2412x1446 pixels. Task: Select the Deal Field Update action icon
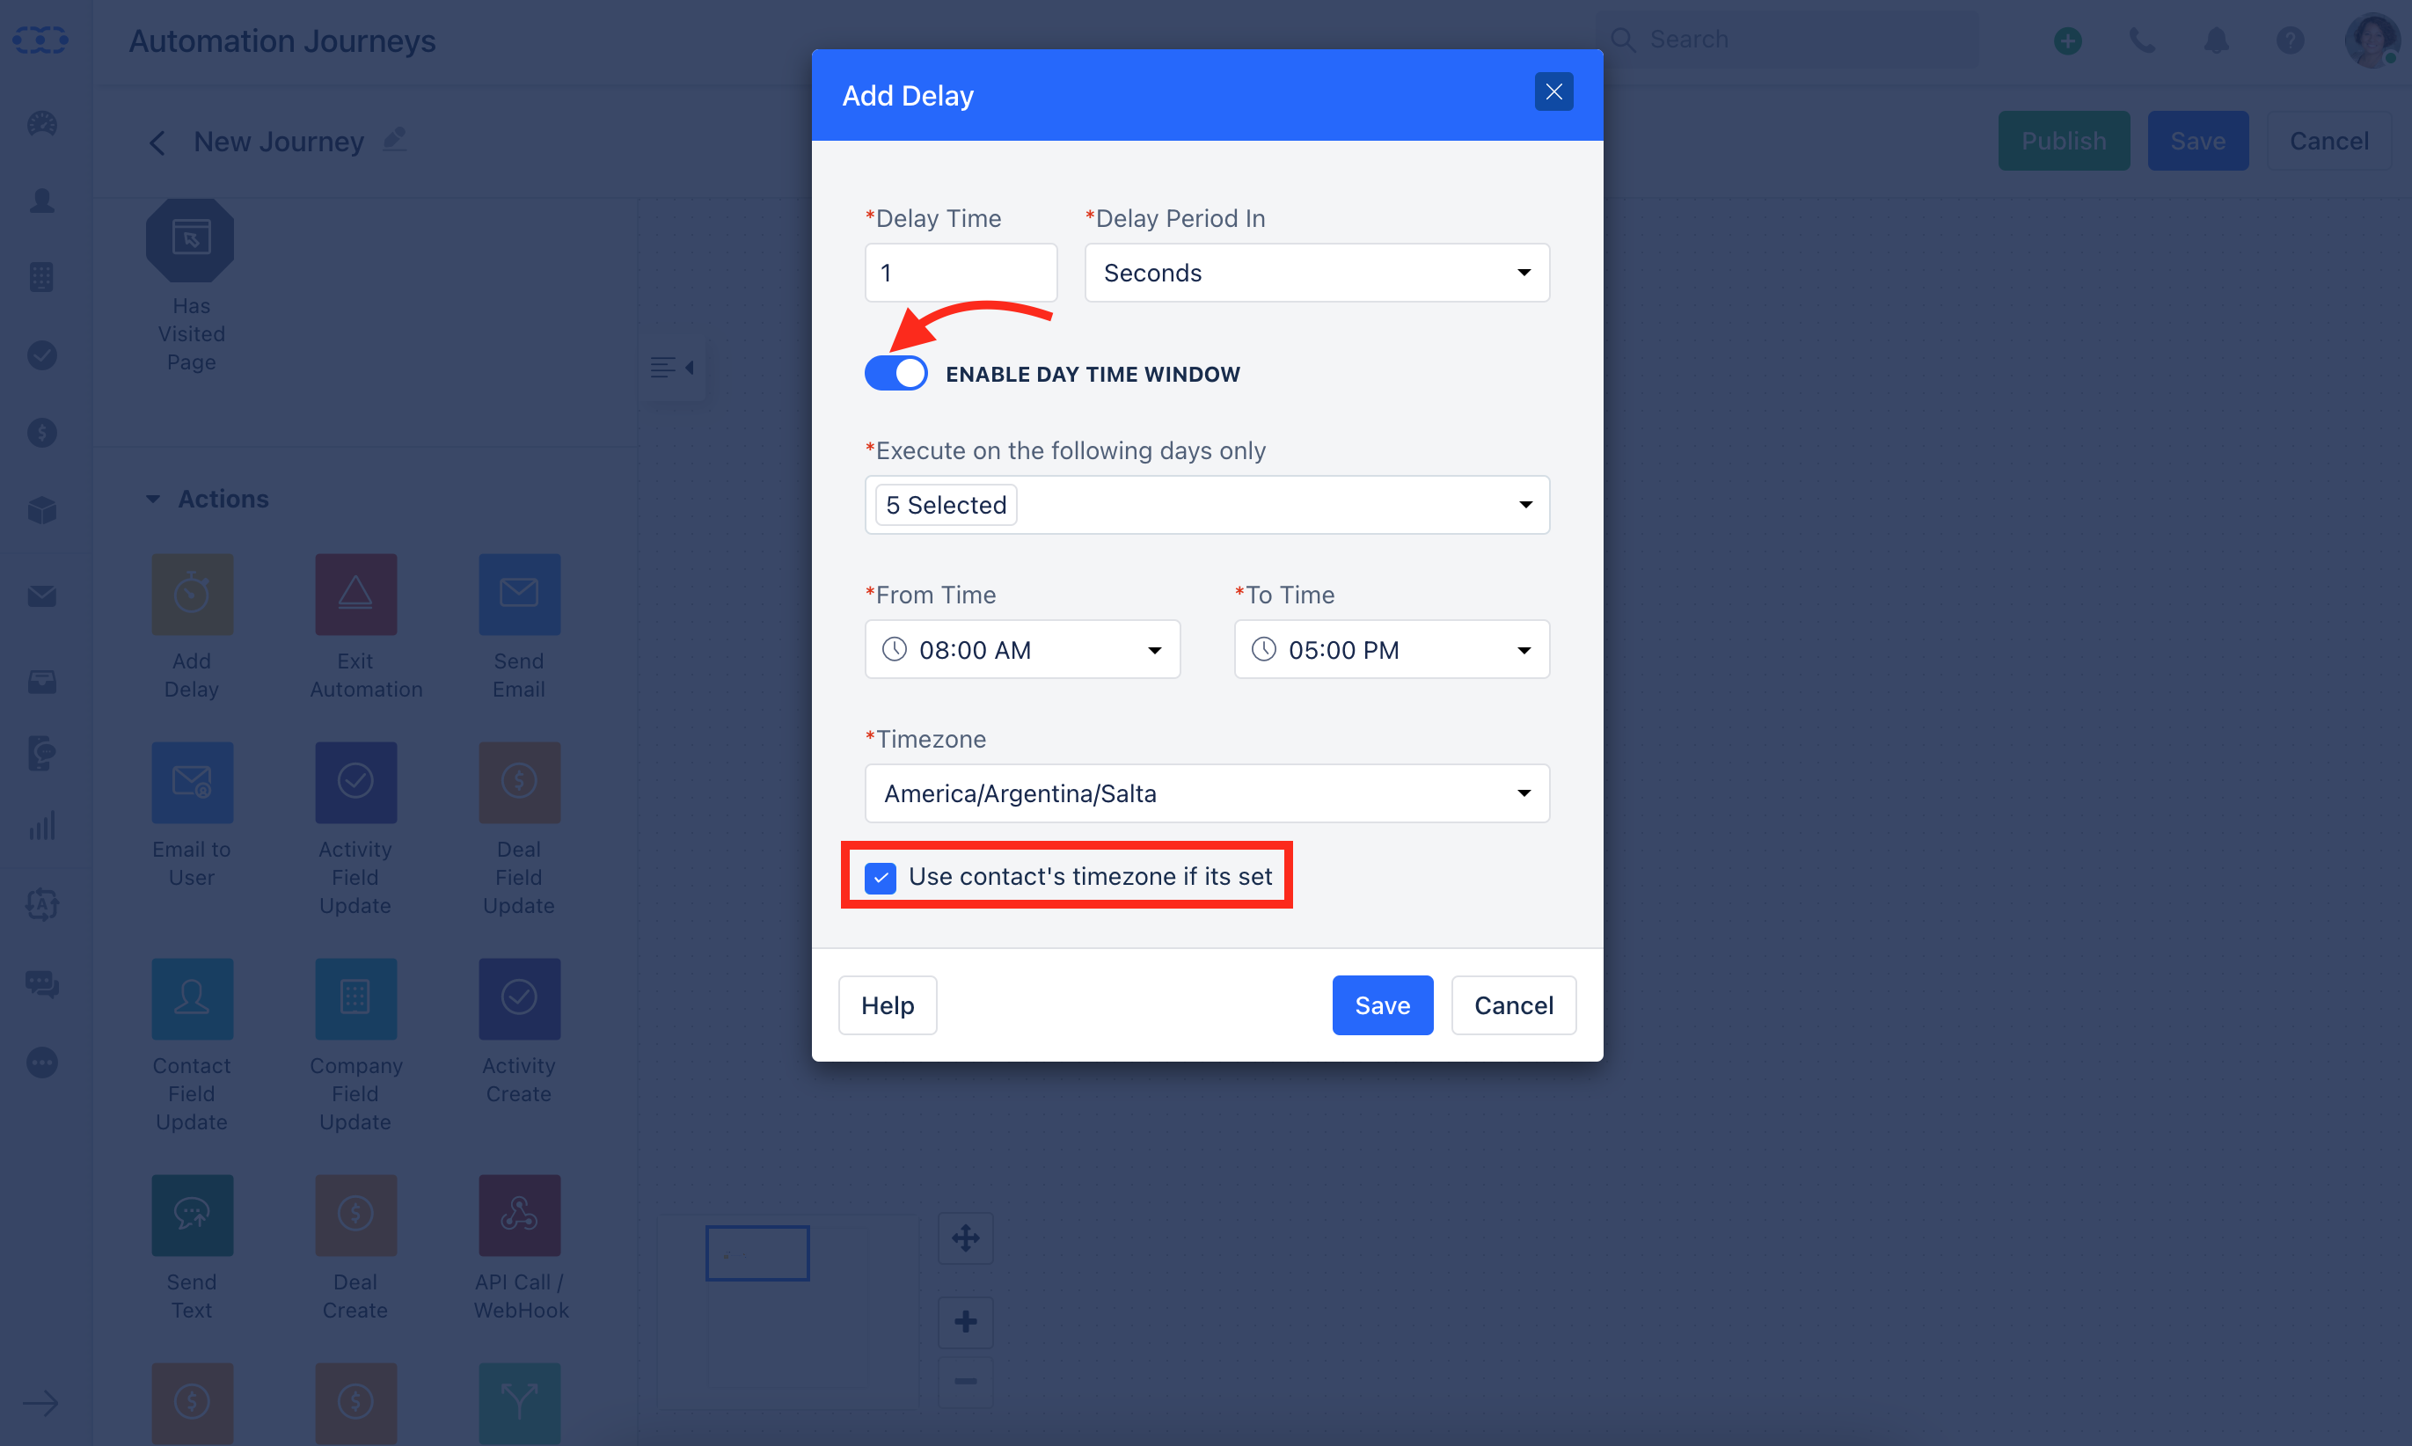(519, 783)
